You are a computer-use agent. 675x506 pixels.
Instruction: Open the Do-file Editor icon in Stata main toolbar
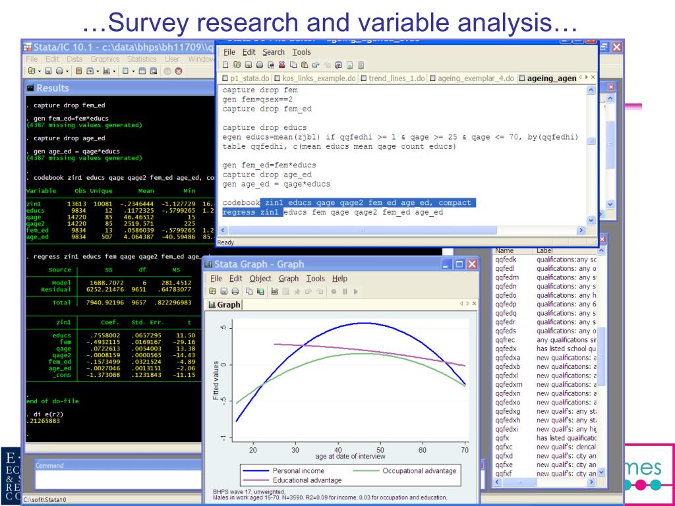(125, 71)
